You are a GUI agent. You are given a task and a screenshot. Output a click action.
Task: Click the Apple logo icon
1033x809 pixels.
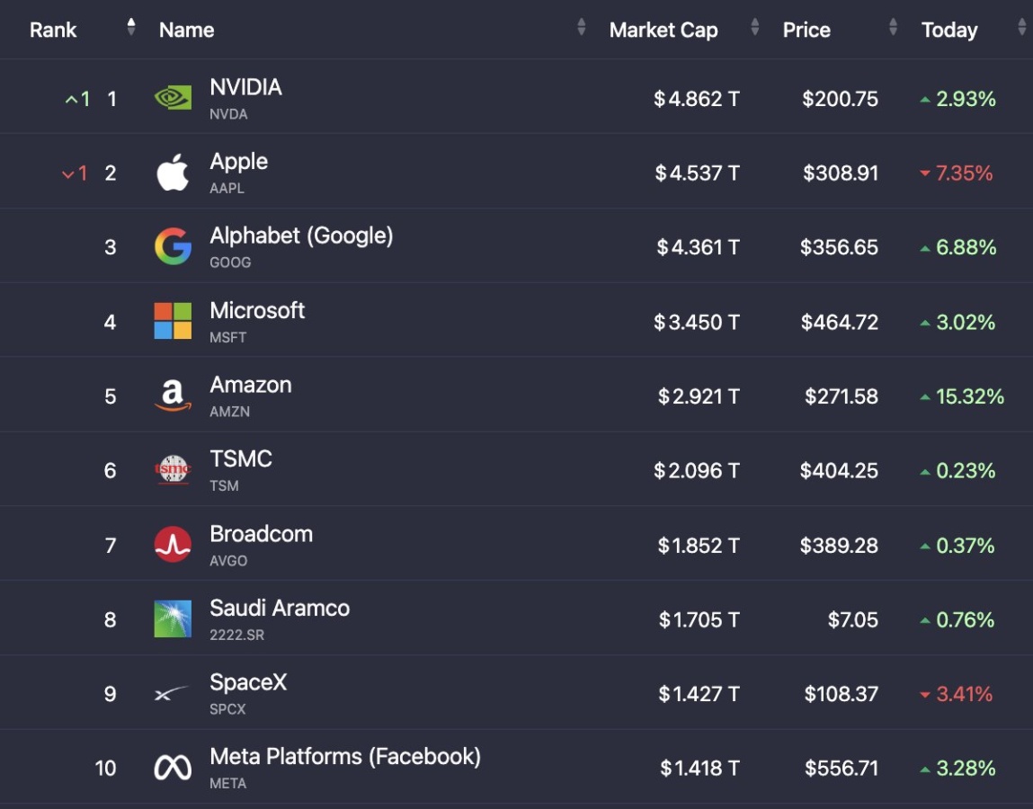tap(173, 173)
